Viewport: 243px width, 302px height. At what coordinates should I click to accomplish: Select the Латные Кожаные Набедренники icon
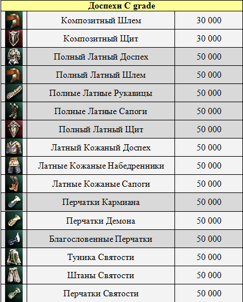[x=14, y=166]
